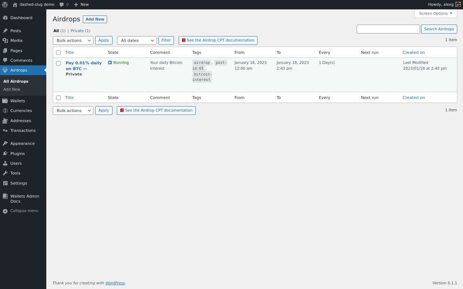
Task: Open the All dates filter dropdown
Action: (x=137, y=40)
